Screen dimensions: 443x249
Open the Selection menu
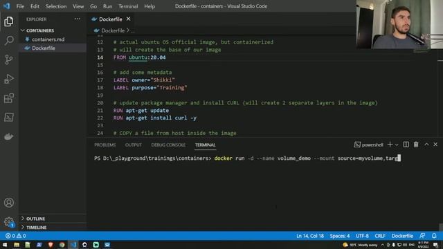tap(56, 6)
